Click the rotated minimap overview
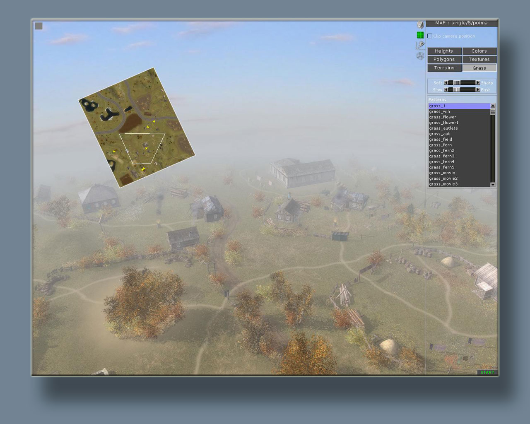Image resolution: width=530 pixels, height=424 pixels. [x=137, y=128]
